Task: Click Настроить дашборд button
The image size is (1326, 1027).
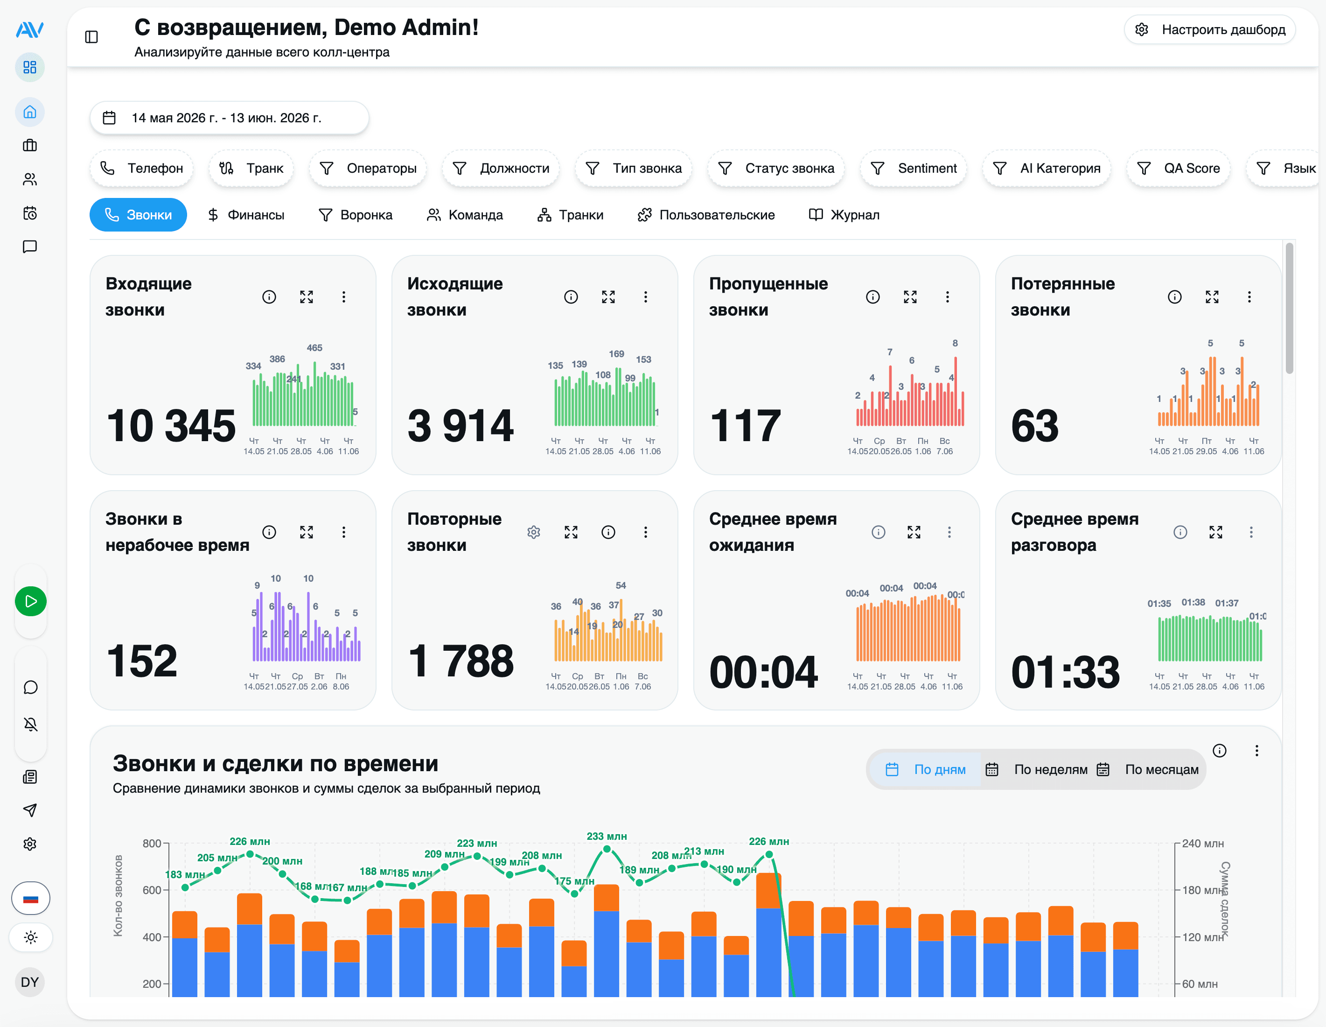Action: tap(1210, 30)
